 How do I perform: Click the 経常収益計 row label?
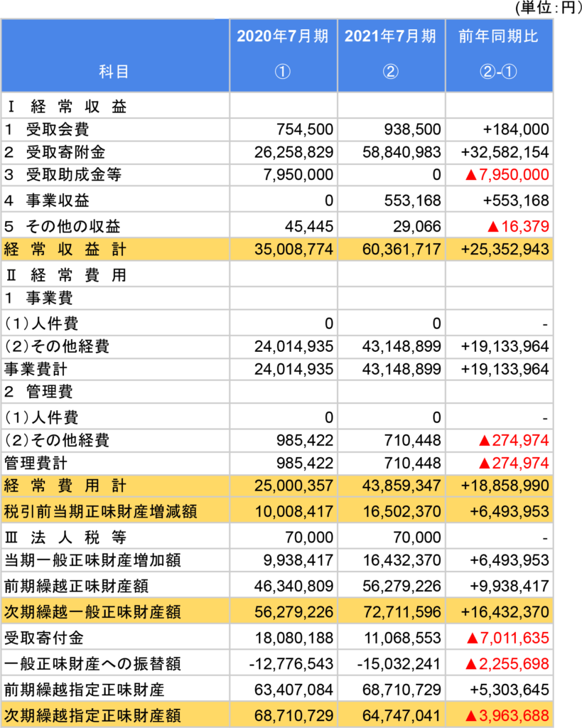[x=65, y=250]
